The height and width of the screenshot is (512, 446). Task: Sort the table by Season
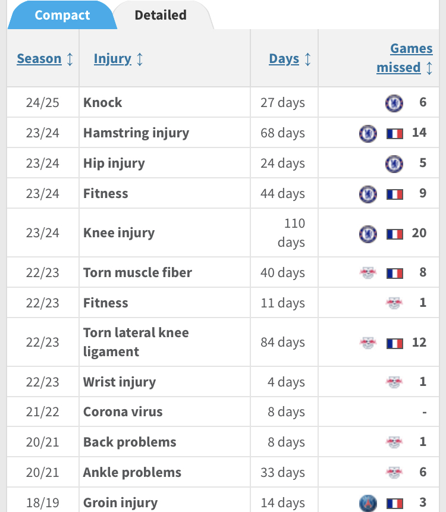[x=39, y=59]
